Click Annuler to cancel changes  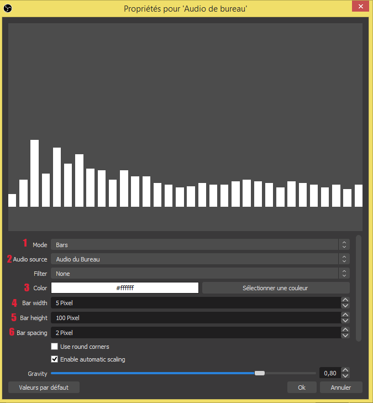coord(341,388)
